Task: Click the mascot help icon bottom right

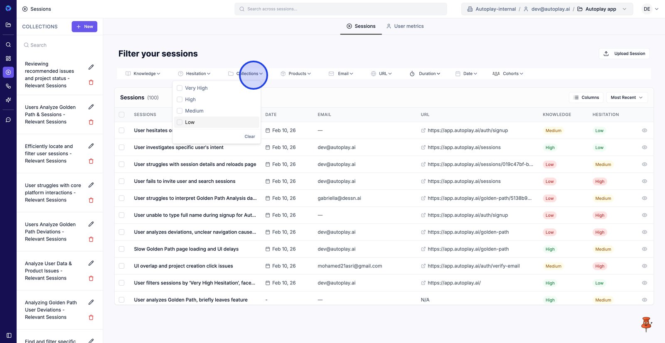Action: pyautogui.click(x=646, y=324)
